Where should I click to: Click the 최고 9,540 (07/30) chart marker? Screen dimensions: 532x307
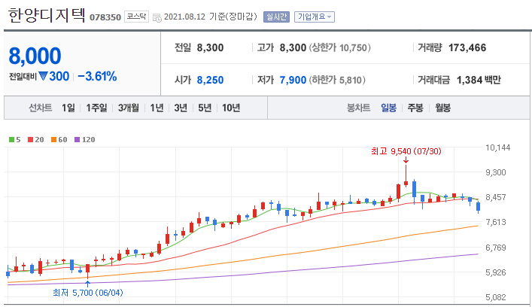pos(406,151)
